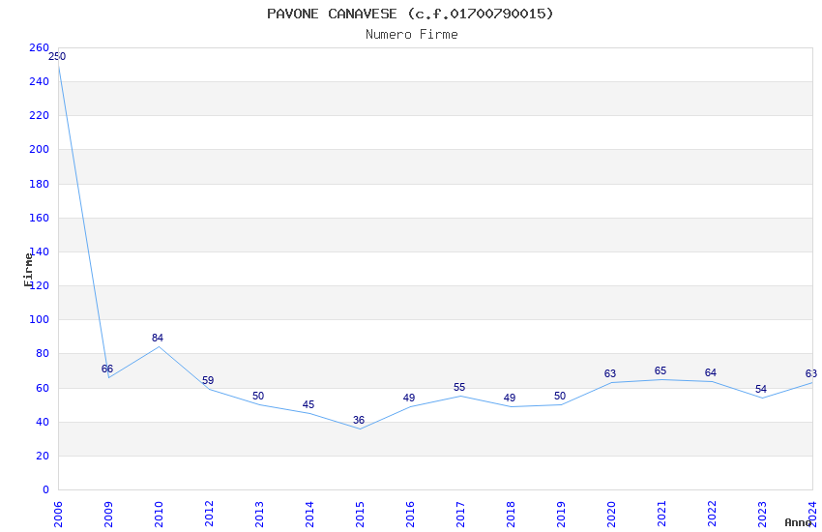Click the data label 54 for 2023
This screenshot has width=822, height=532.
tap(761, 390)
